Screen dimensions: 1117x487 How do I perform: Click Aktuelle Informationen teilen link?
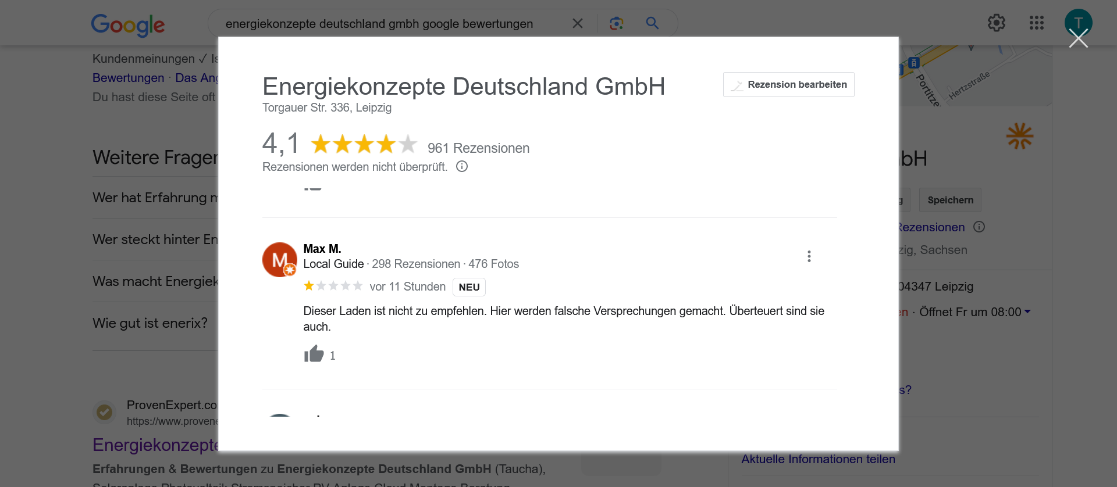pos(817,459)
